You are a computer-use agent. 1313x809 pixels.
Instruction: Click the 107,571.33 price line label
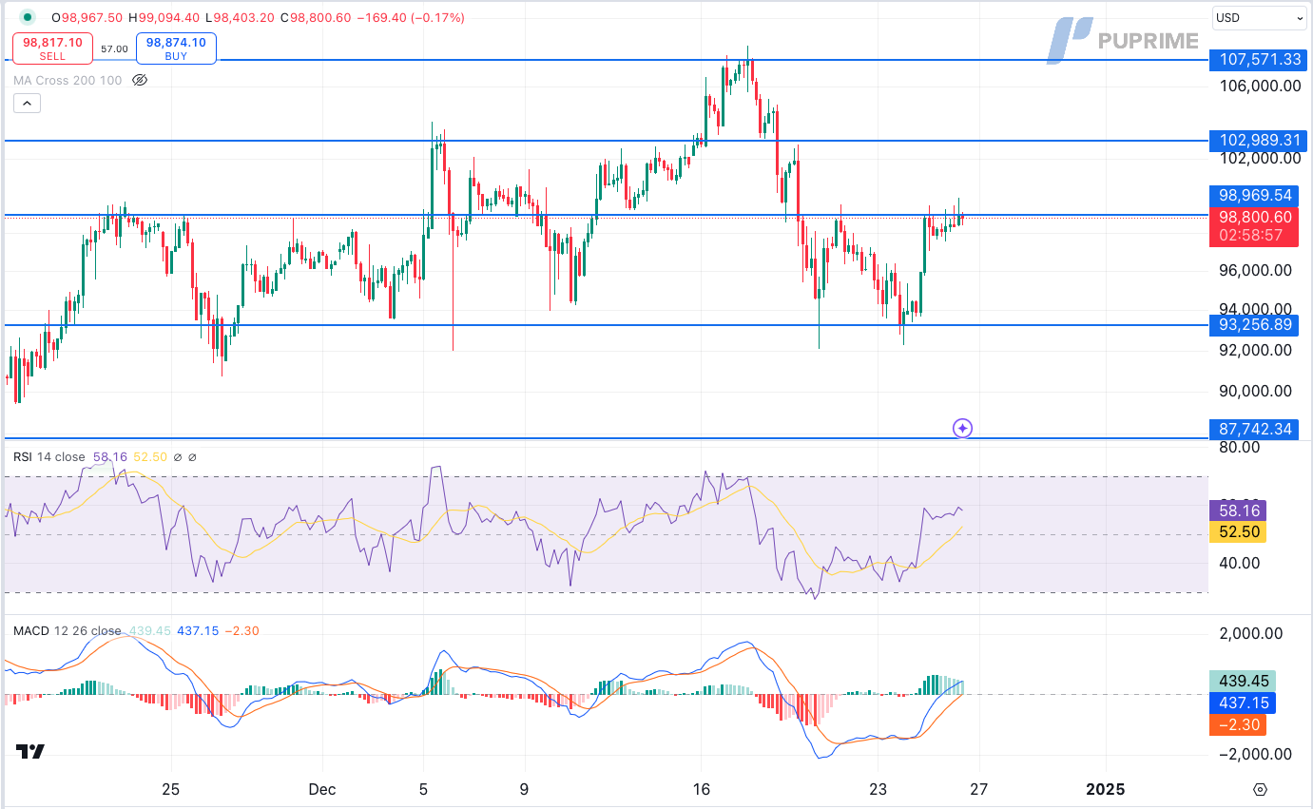coord(1257,59)
